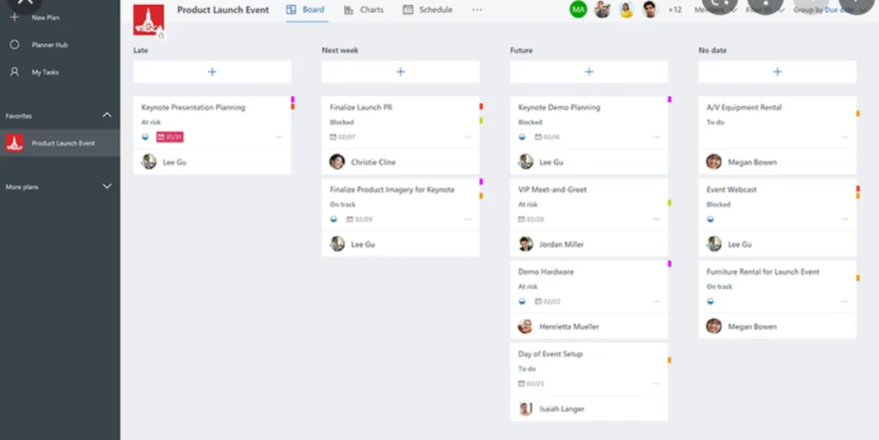This screenshot has width=879, height=440.
Task: Click Christie Cline's avatar on card
Action: [x=336, y=162]
